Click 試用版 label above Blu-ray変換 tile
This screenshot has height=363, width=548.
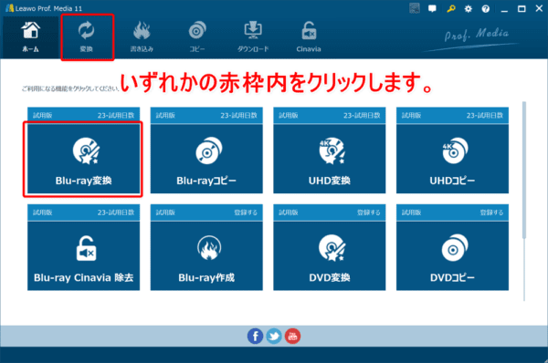point(42,116)
